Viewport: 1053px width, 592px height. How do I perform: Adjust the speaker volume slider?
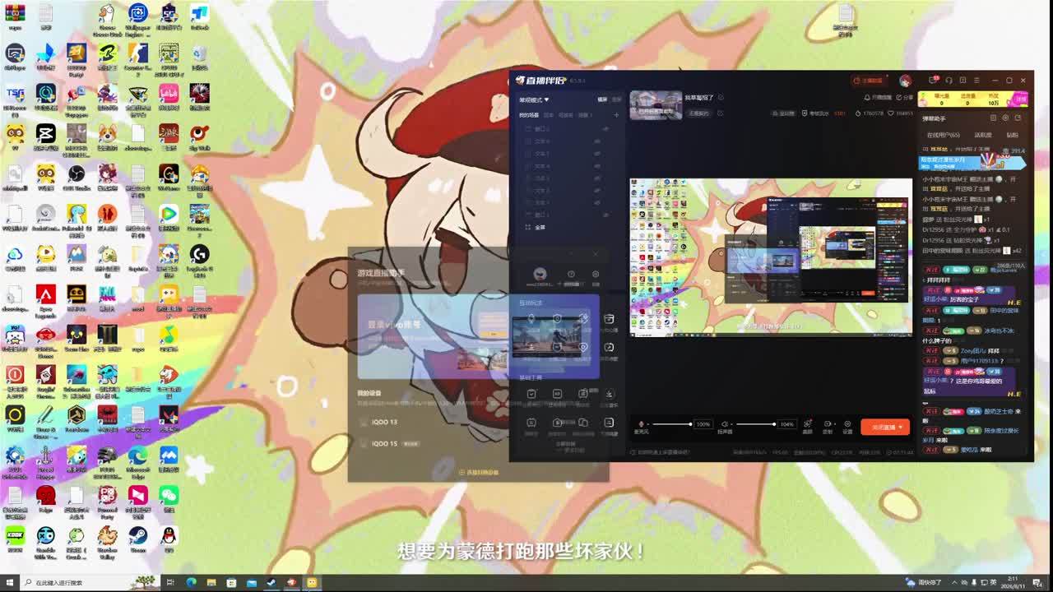(x=756, y=424)
